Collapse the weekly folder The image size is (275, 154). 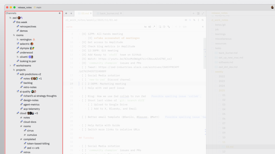tap(219, 72)
